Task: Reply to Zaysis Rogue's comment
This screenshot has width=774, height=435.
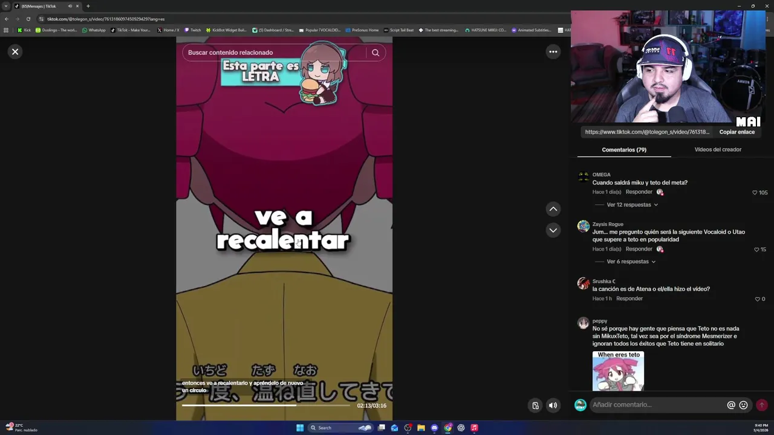Action: click(639, 249)
